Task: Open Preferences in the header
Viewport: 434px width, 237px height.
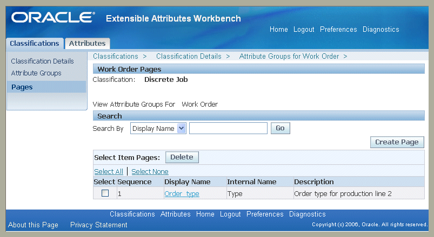Action: (x=338, y=29)
